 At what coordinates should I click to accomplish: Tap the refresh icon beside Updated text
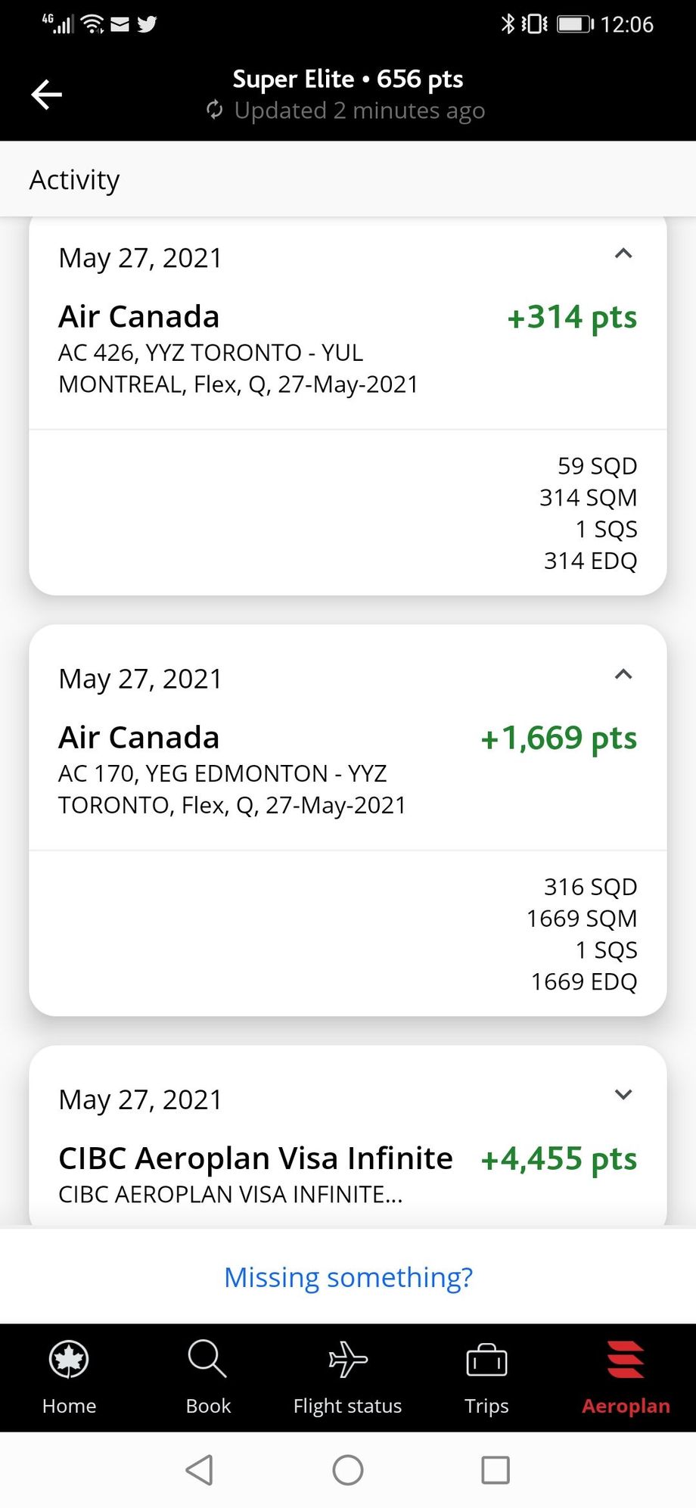coord(215,110)
